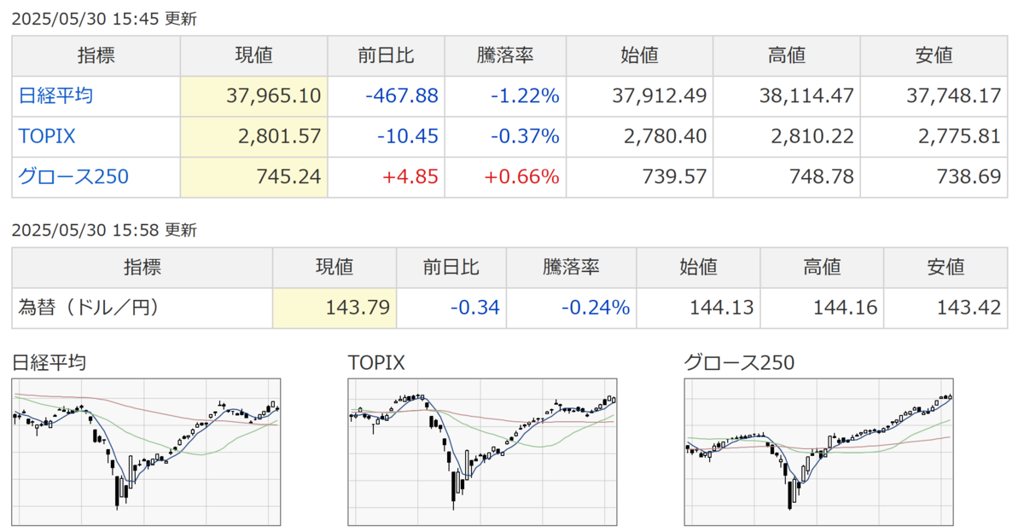Click the 高値 header in the forex table
Image resolution: width=1024 pixels, height=531 pixels.
(x=821, y=267)
